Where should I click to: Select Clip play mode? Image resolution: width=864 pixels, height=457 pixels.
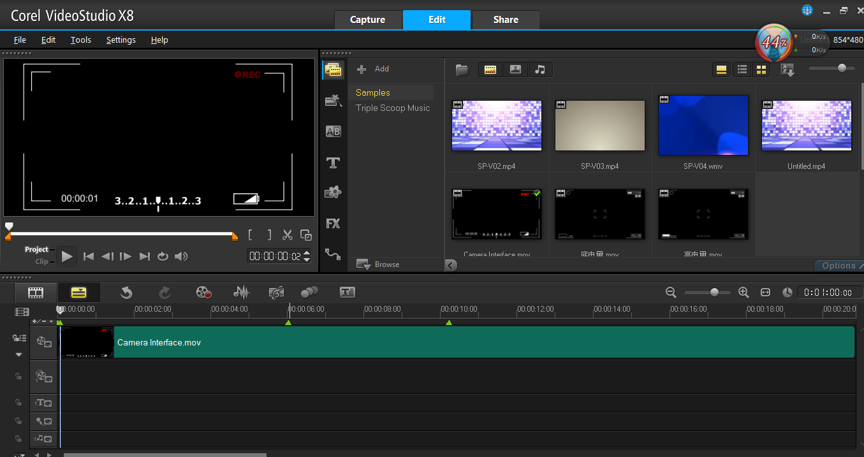[41, 261]
